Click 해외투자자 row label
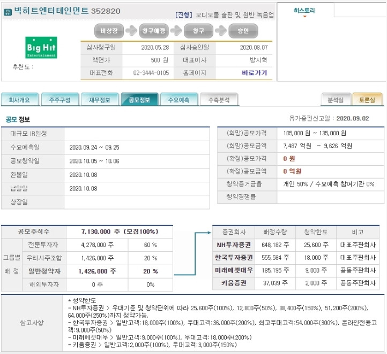The width and height of the screenshot is (387, 354). pos(44,284)
